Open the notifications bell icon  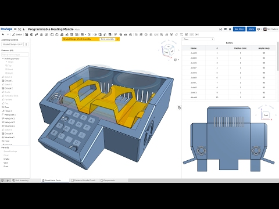[x=230, y=29]
